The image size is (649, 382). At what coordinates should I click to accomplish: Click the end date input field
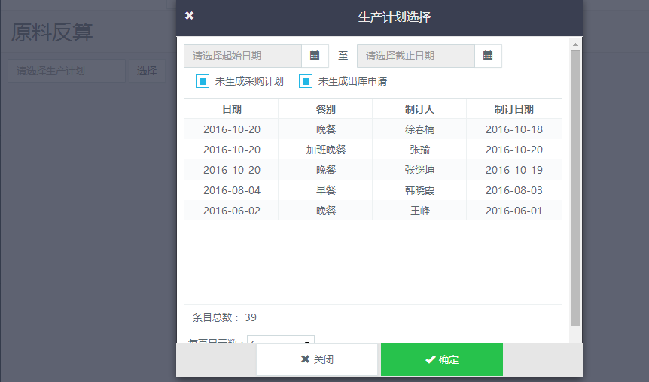(416, 56)
